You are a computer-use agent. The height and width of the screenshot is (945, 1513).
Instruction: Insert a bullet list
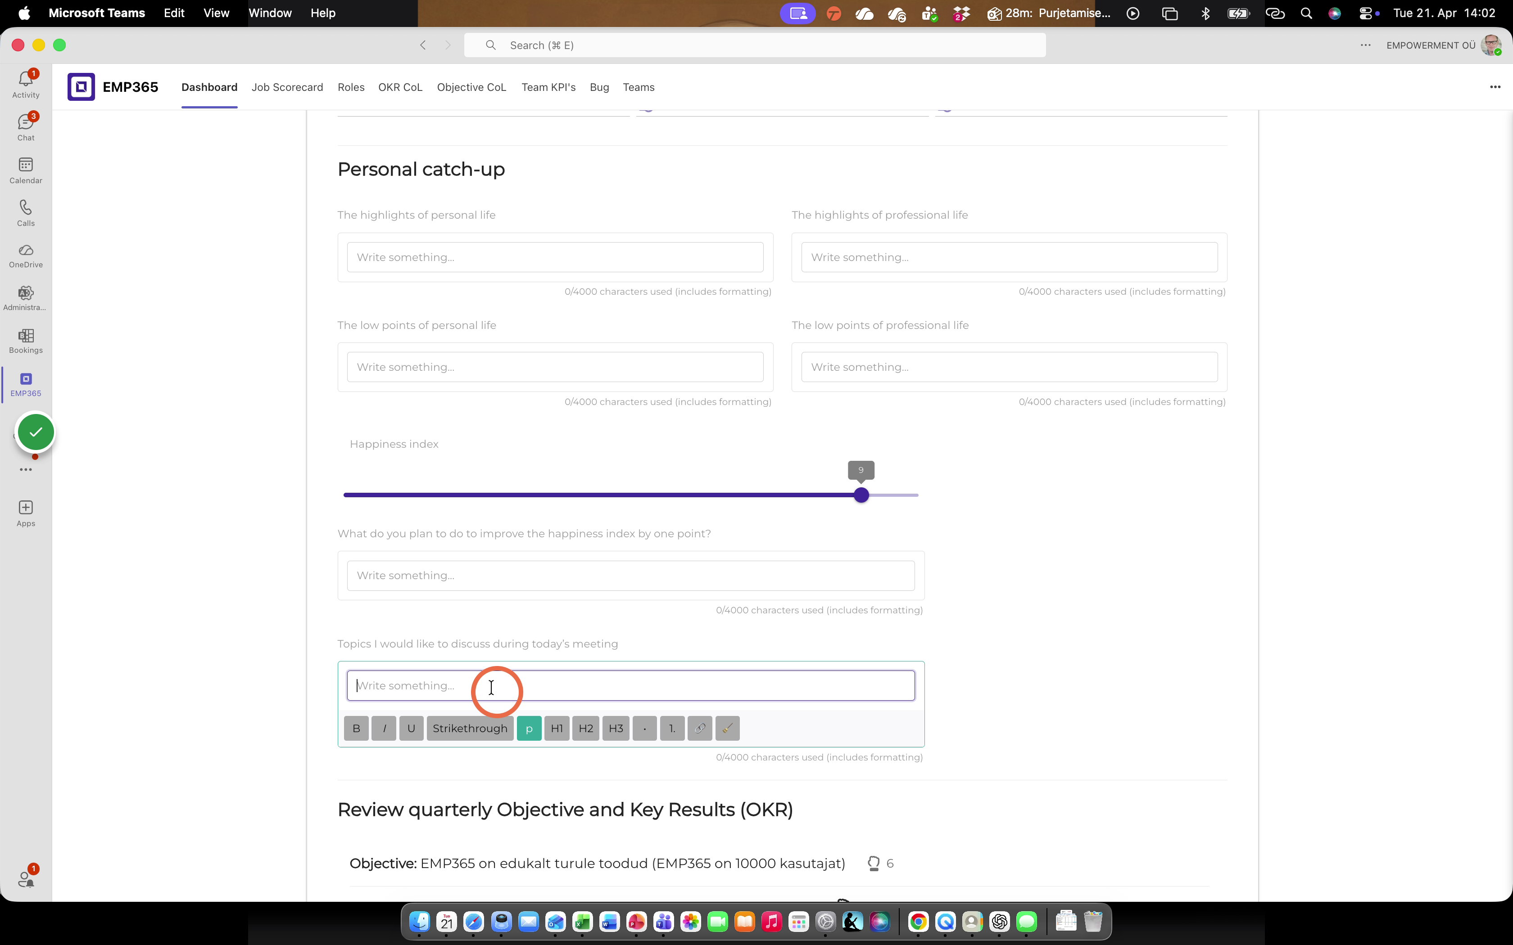644,728
